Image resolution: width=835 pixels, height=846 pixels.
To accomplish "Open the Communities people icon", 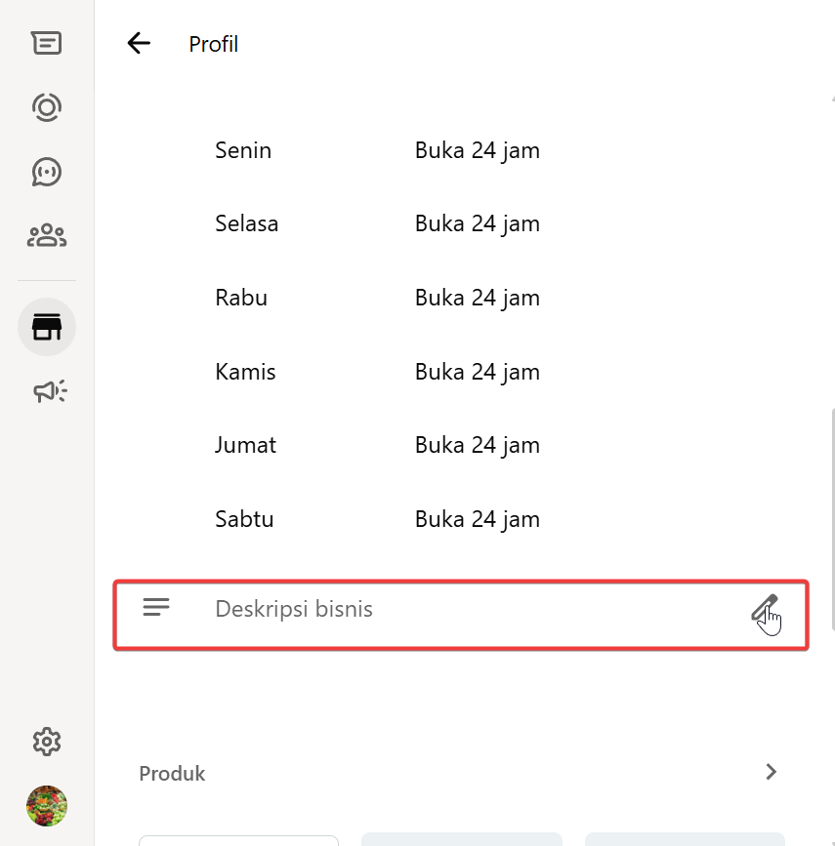I will click(x=46, y=235).
